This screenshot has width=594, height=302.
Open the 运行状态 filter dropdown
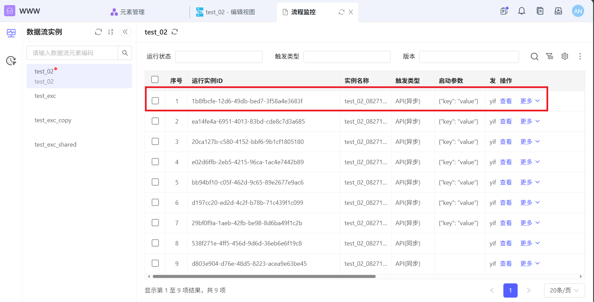click(219, 57)
